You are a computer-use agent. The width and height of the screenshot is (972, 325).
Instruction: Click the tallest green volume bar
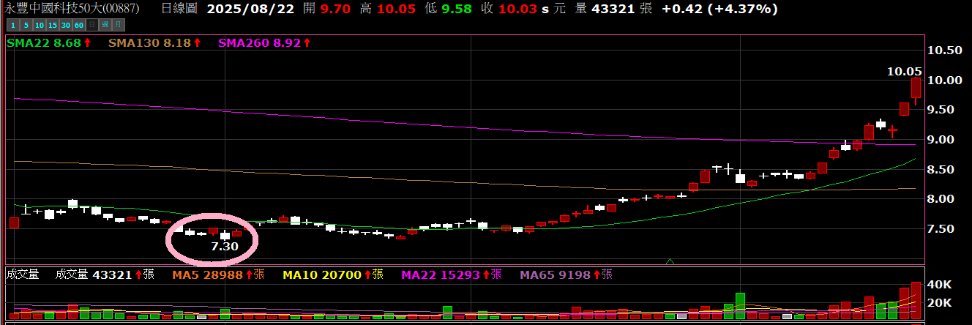[x=740, y=306]
